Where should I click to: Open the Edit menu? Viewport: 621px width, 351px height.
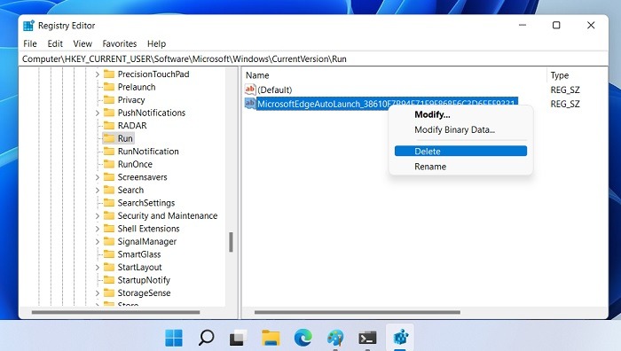55,43
